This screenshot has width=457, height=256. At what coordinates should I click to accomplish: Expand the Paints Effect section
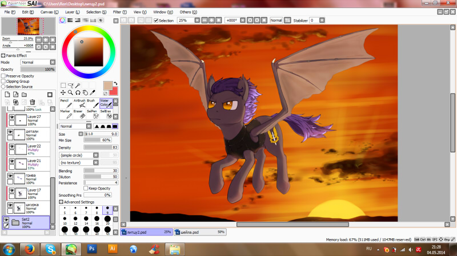click(3, 55)
